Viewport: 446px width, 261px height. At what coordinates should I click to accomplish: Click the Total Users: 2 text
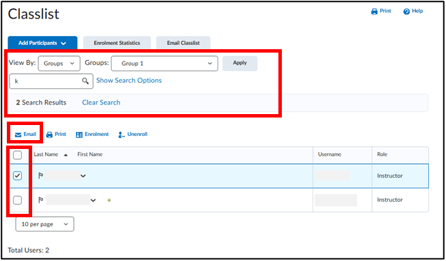coord(29,250)
